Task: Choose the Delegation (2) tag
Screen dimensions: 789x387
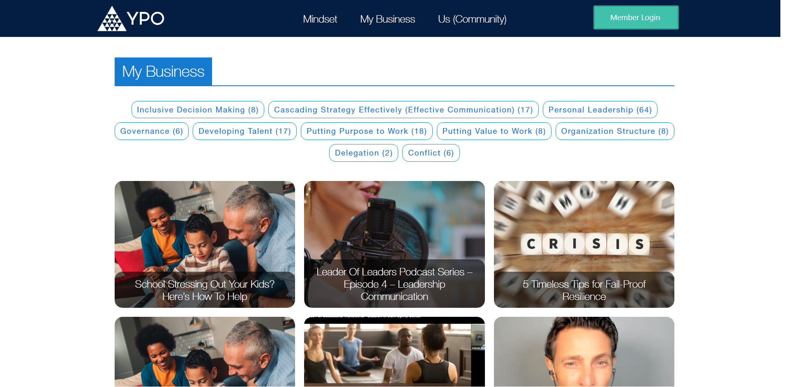Action: click(364, 153)
